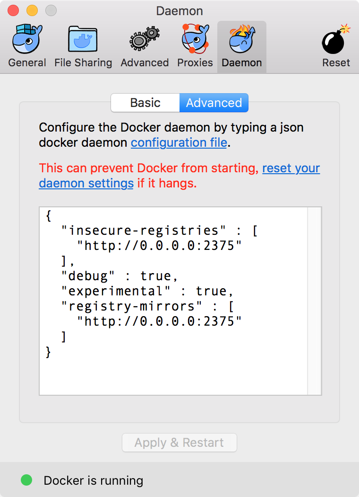Image resolution: width=359 pixels, height=497 pixels.
Task: Select the Advanced segment in Daemon
Action: pos(214,103)
